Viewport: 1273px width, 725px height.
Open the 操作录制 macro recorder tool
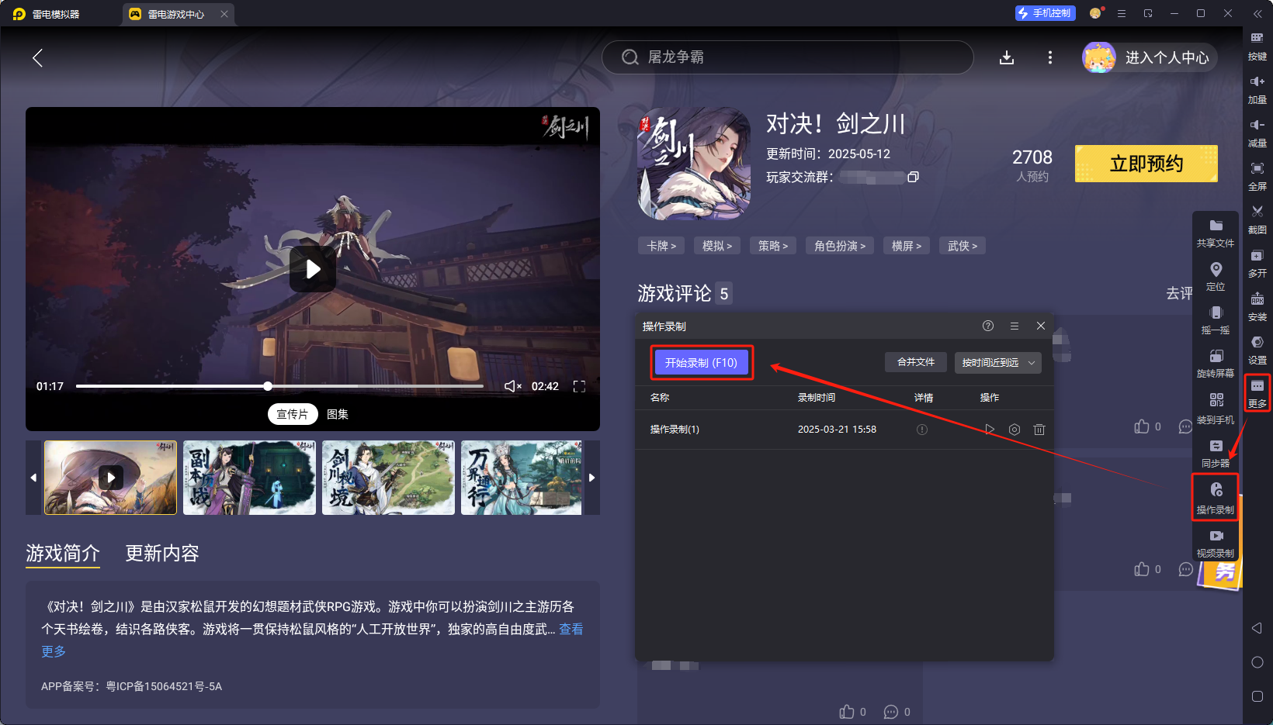pyautogui.click(x=1216, y=499)
